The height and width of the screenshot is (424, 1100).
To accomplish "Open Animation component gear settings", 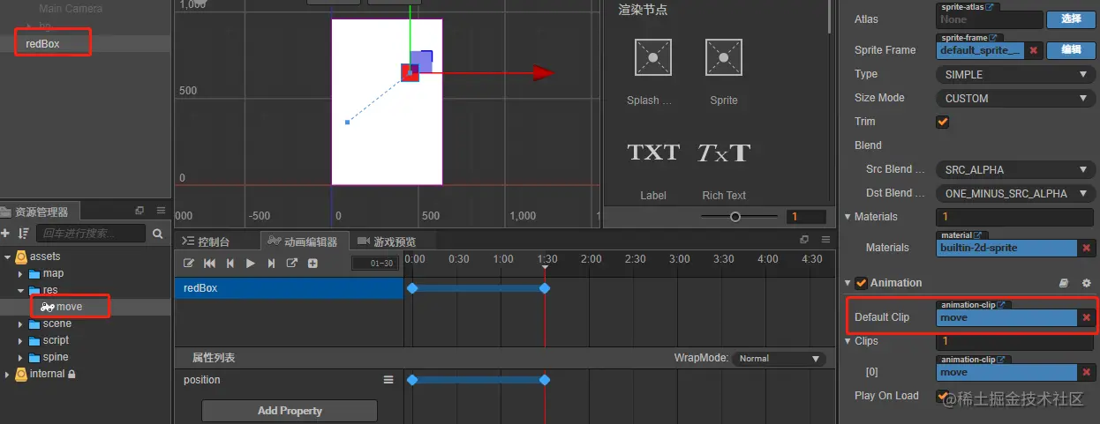I will coord(1087,283).
